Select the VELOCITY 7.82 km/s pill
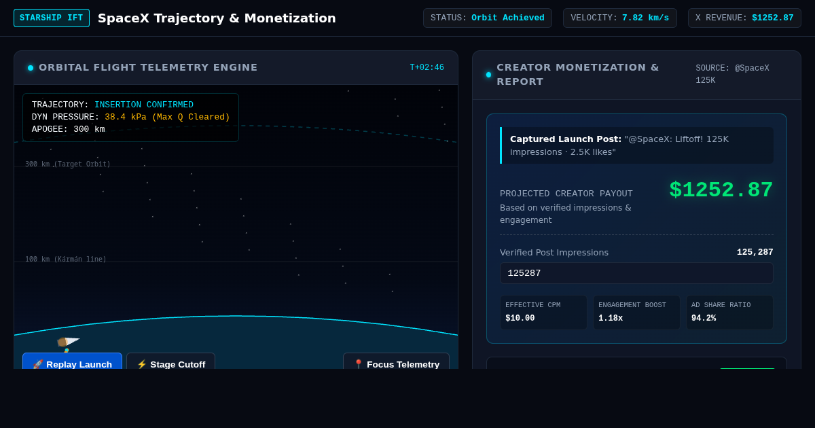 pyautogui.click(x=620, y=18)
